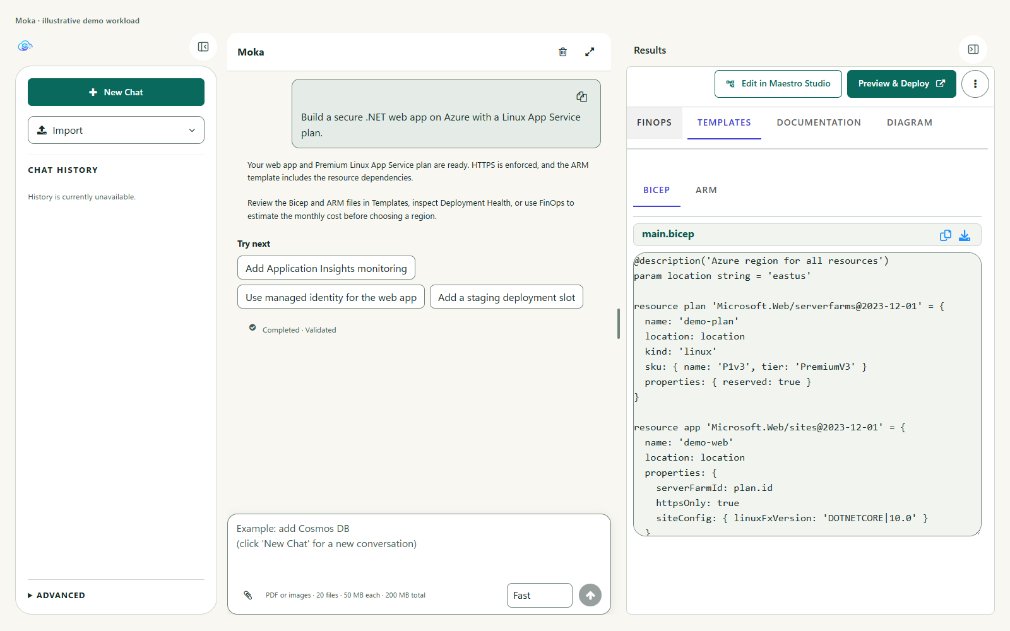Screen dimensions: 1010x631
Task: Open the Import dropdown
Action: [116, 130]
